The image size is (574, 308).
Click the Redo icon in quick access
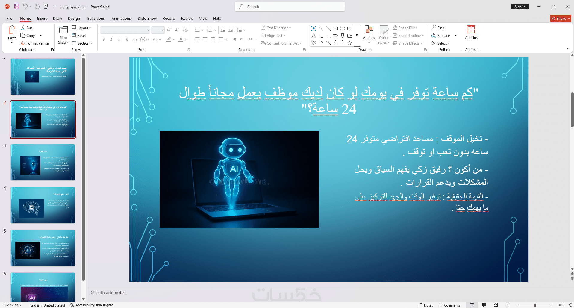(x=37, y=7)
